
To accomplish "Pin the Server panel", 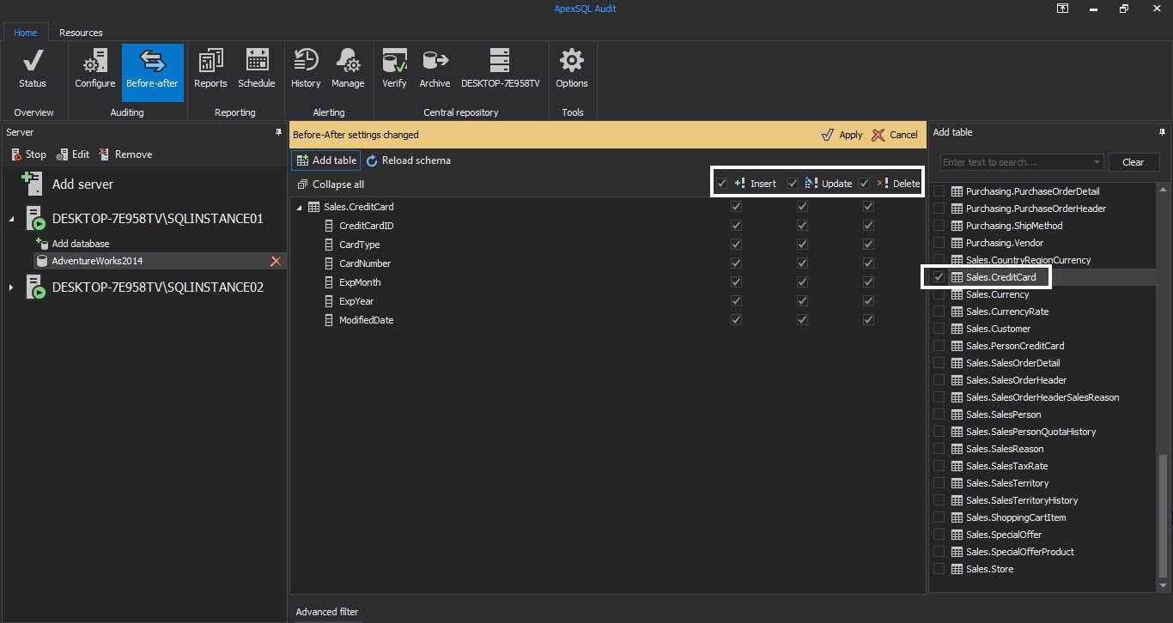I will (278, 132).
